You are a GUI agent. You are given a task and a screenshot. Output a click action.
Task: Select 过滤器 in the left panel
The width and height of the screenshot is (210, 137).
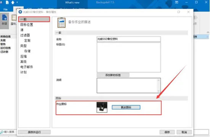tap(25, 35)
